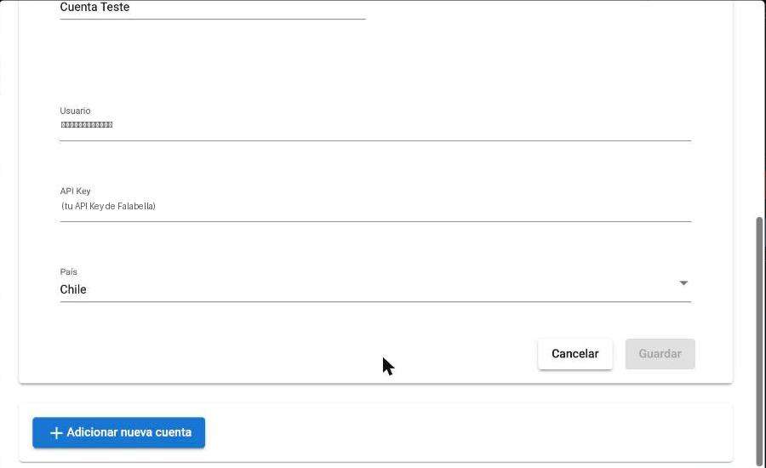Click the Cuenta Teste name field
This screenshot has width=766, height=468.
pyautogui.click(x=213, y=8)
